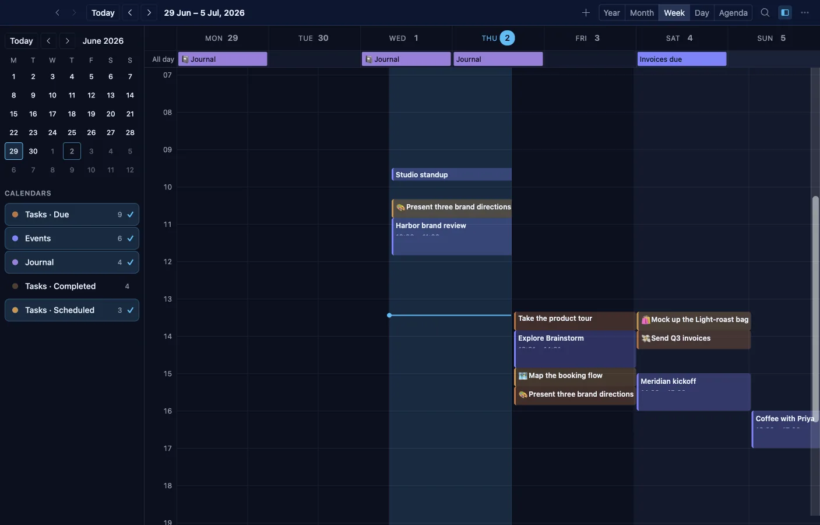Select June 29 in mini calendar
Screen dimensions: 820x525
pos(14,151)
